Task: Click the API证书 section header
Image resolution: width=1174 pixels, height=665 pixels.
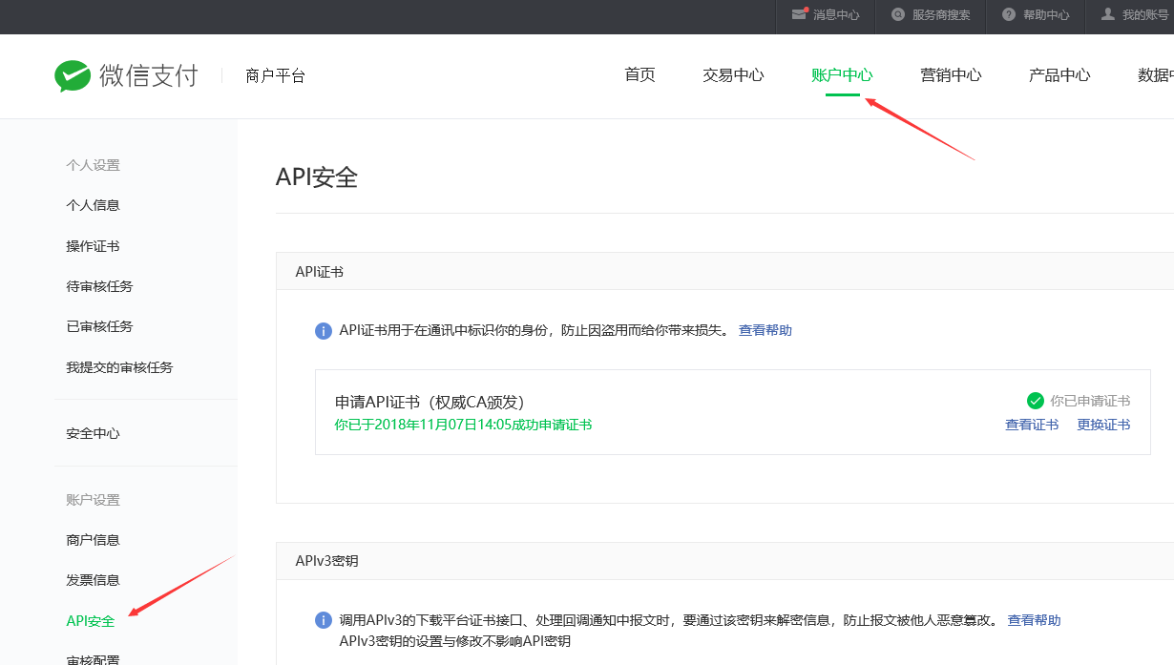Action: click(x=319, y=272)
